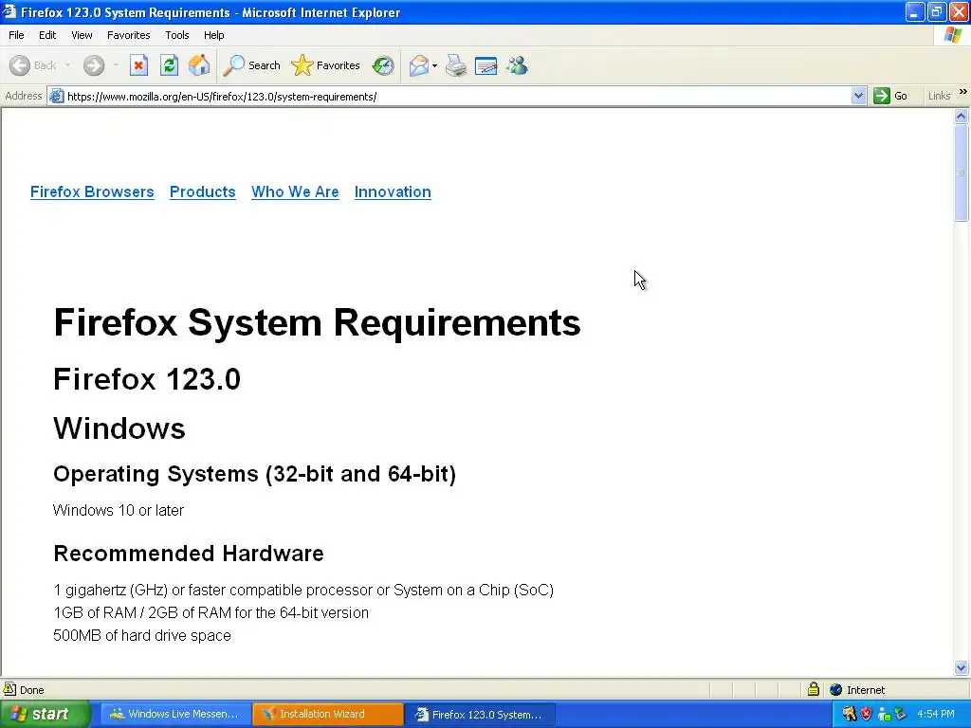
Task: Expand the Address bar dropdown arrow
Action: [x=858, y=96]
